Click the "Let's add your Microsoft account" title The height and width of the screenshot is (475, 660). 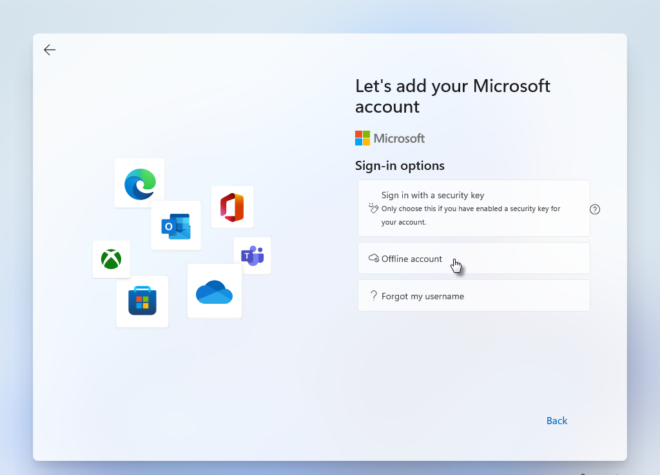(x=452, y=97)
